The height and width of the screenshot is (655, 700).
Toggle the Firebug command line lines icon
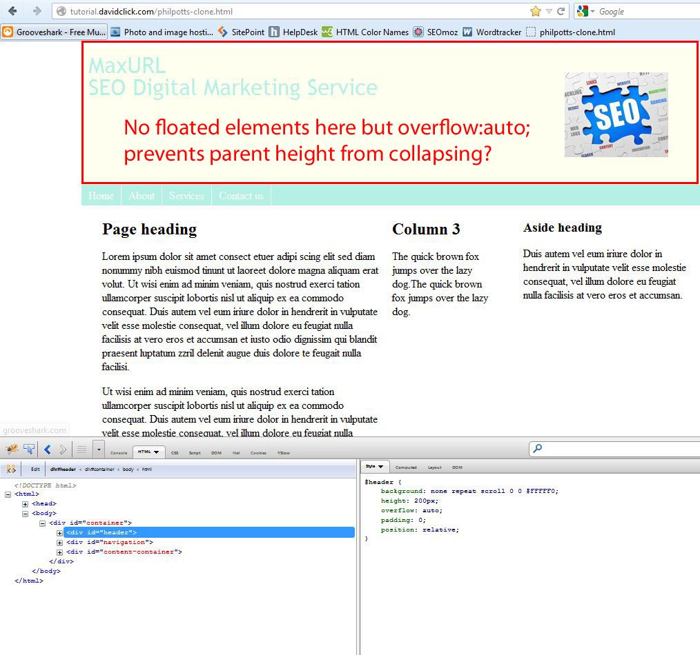click(x=81, y=450)
